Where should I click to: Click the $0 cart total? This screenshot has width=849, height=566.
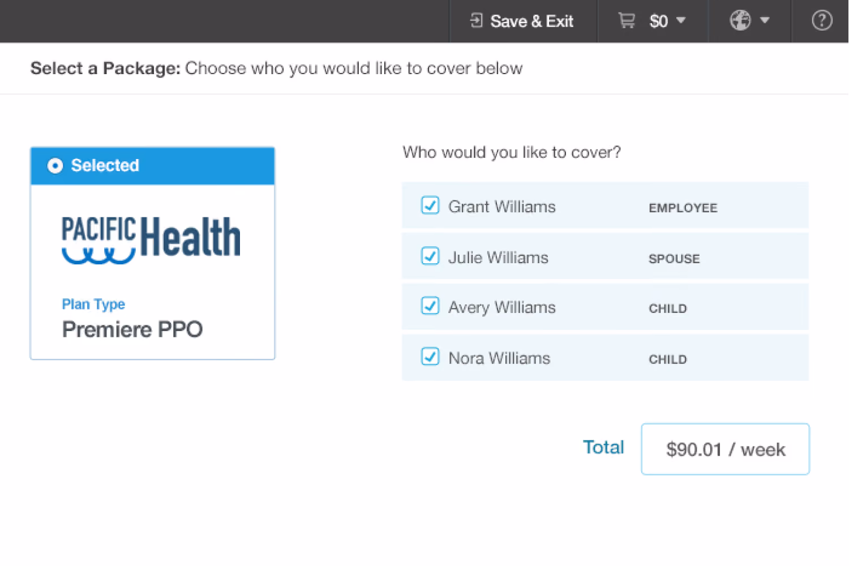click(x=659, y=22)
